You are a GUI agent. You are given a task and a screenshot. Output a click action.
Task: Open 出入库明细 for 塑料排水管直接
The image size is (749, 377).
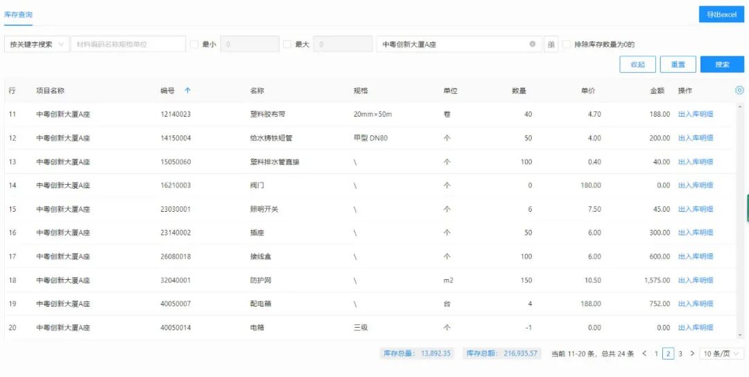(x=696, y=162)
